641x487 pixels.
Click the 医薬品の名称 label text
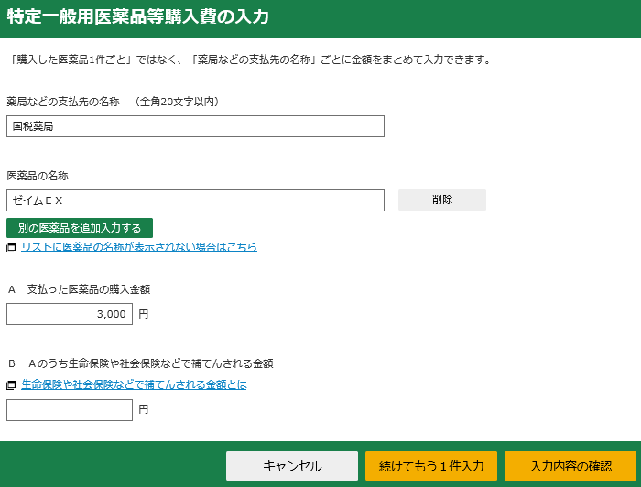(x=38, y=176)
